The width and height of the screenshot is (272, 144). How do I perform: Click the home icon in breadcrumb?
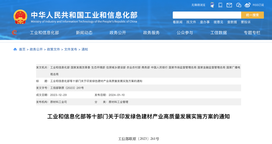15,49
